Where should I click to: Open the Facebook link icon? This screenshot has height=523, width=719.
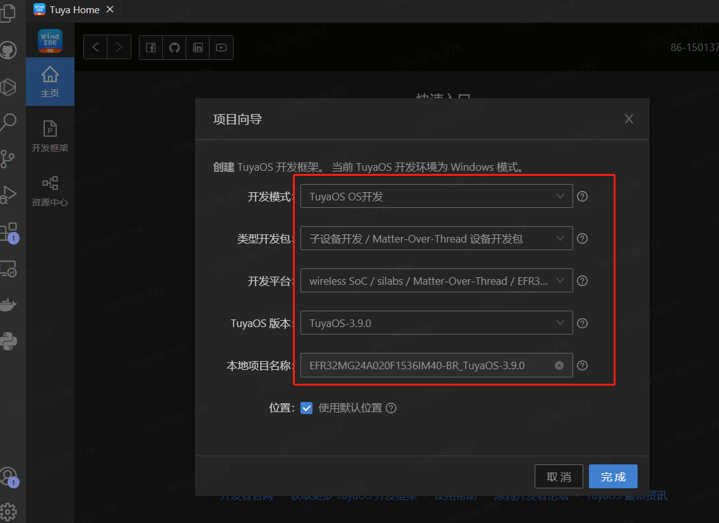151,48
